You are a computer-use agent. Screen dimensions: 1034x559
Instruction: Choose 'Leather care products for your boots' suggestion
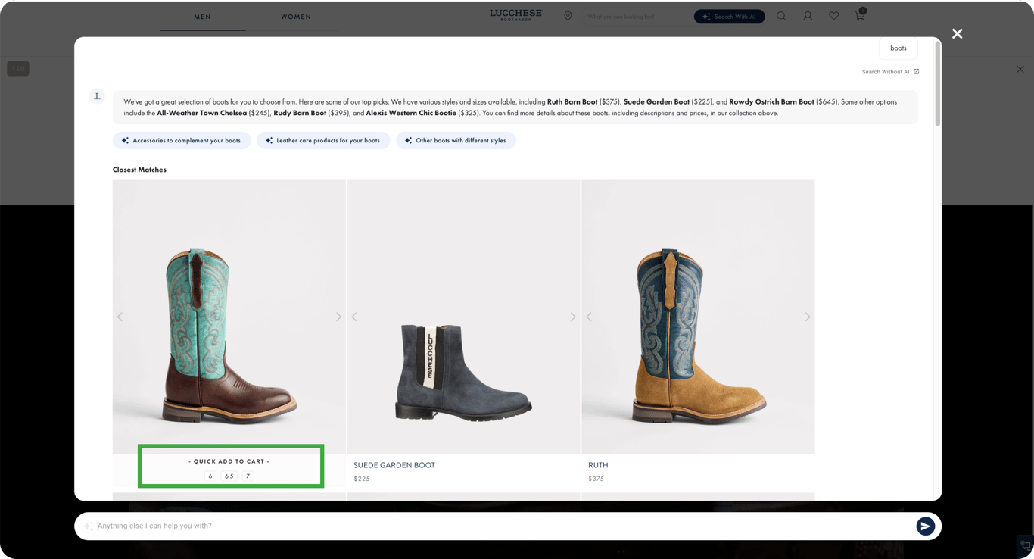323,140
